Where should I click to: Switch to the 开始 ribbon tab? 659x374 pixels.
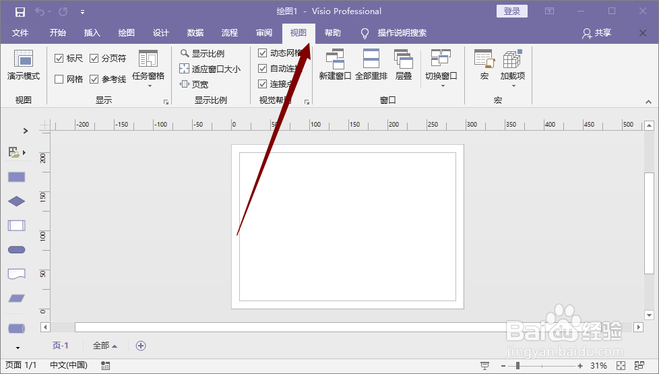click(x=57, y=33)
